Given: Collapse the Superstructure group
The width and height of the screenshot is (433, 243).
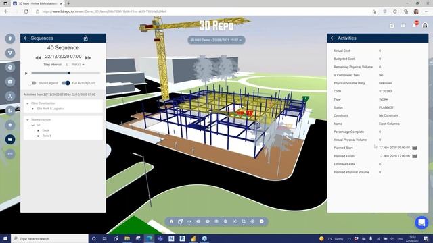Looking at the screenshot, I should coord(28,119).
